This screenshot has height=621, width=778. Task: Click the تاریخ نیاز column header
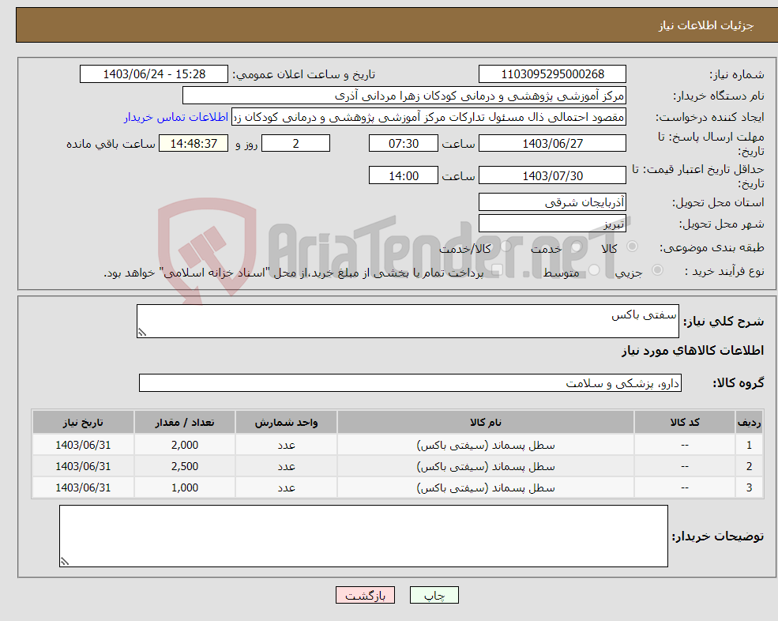pos(83,423)
